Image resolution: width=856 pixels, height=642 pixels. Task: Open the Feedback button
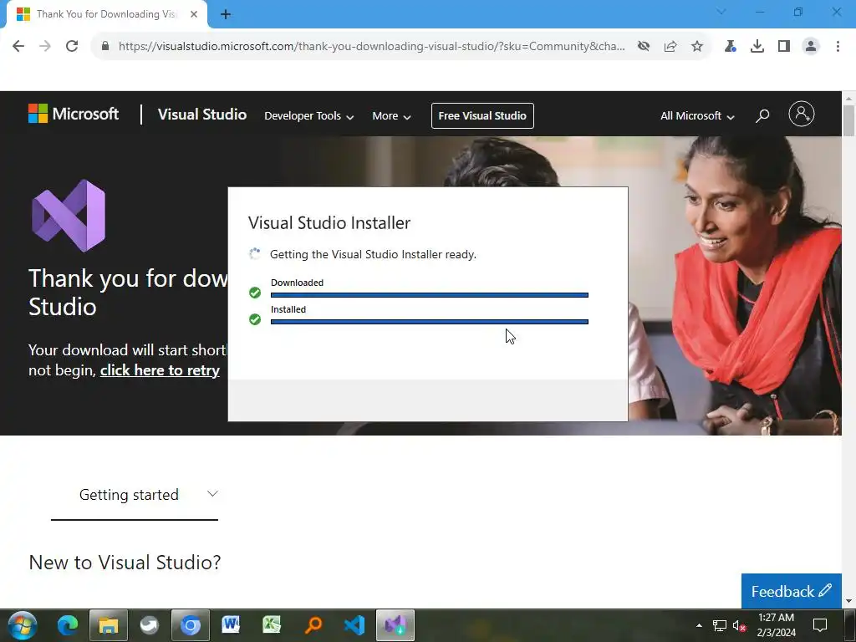coord(791,591)
